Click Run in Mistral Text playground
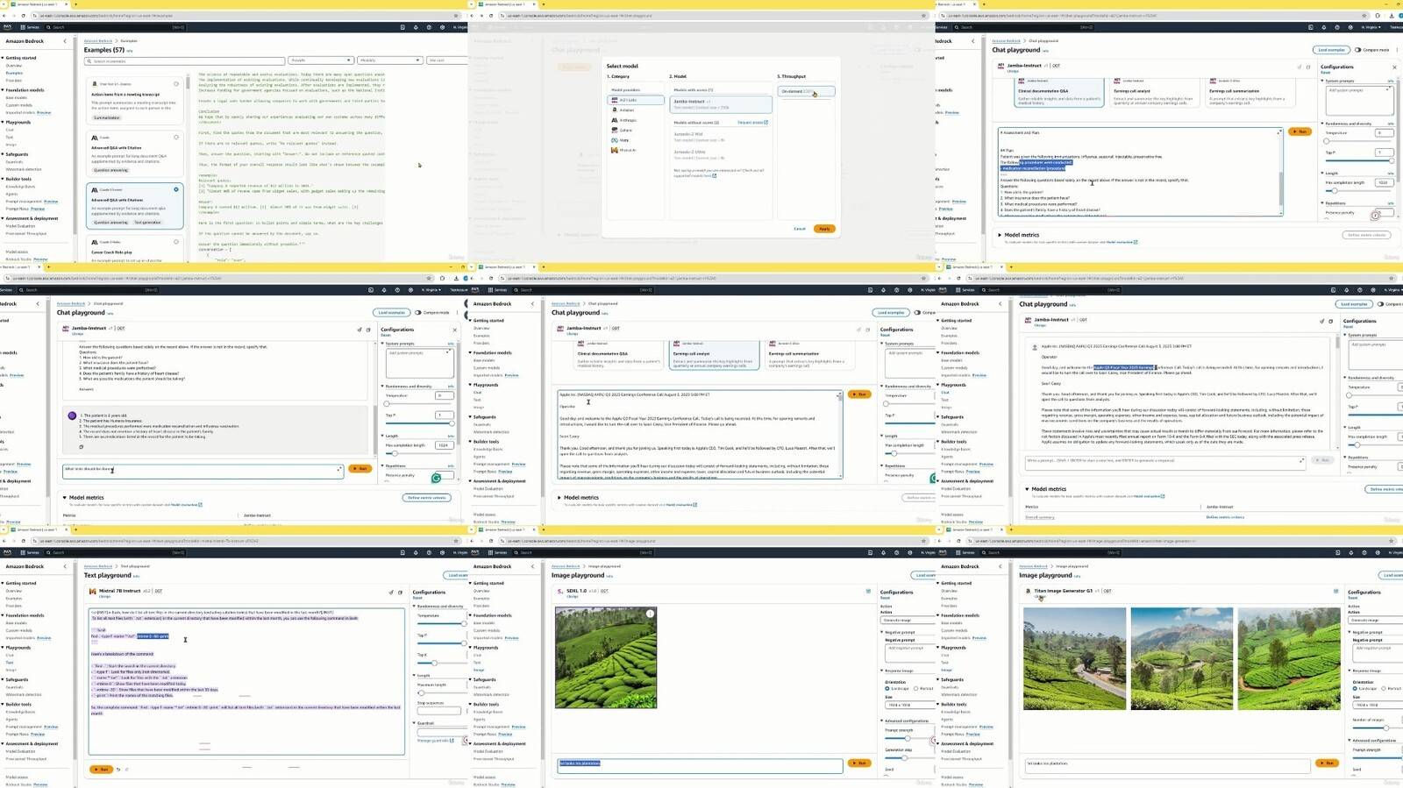Image resolution: width=1403 pixels, height=788 pixels. pos(102,770)
